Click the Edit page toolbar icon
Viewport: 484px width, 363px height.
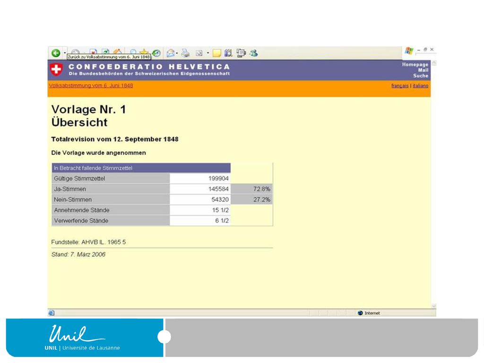pos(199,53)
